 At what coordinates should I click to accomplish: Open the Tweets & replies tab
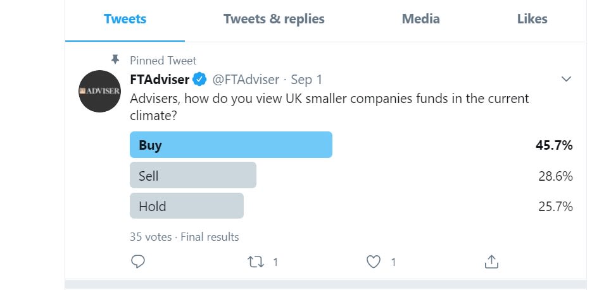coord(274,19)
